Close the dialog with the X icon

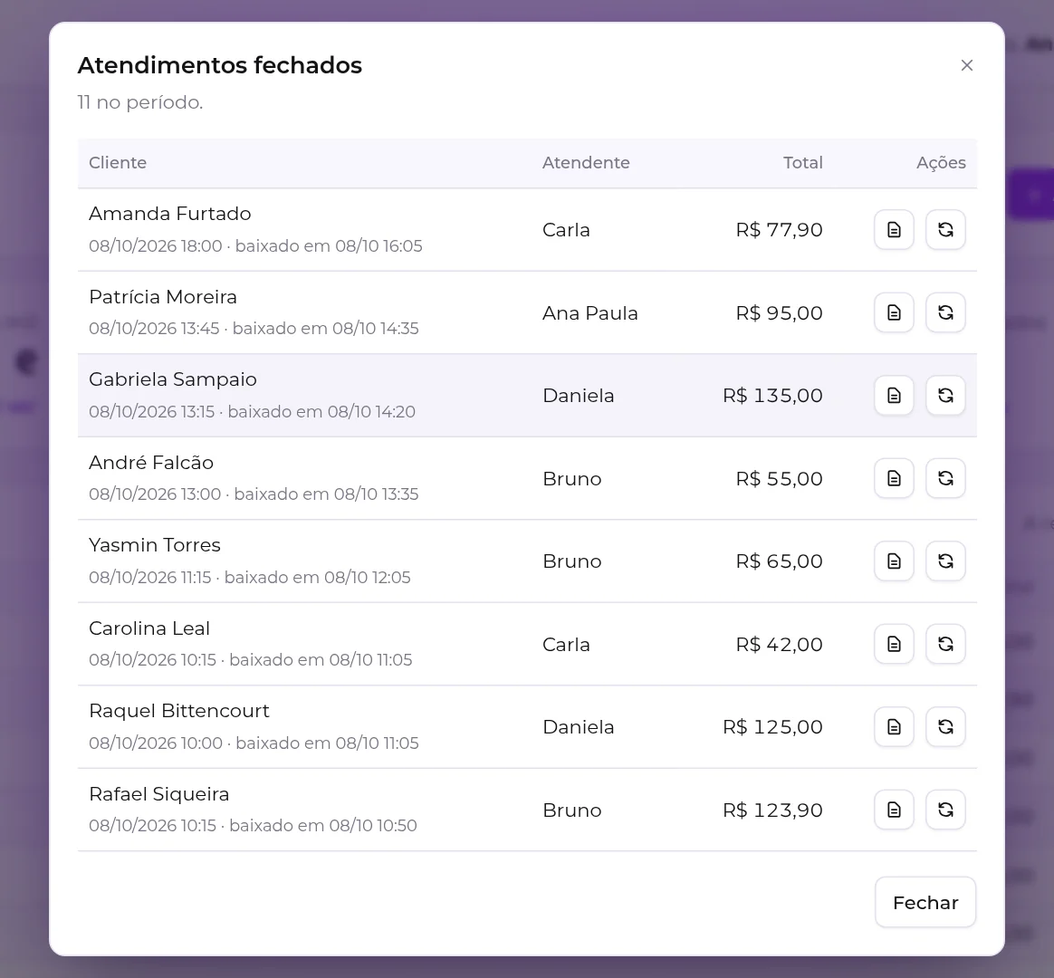point(966,65)
